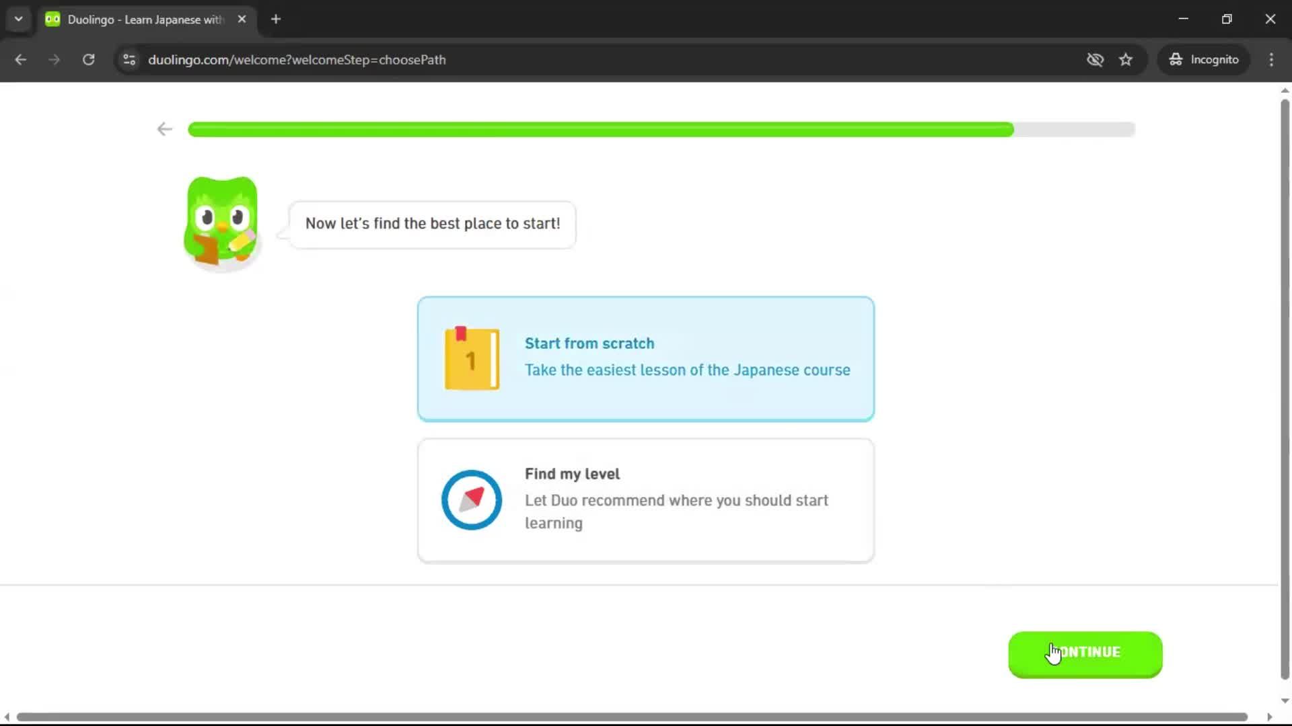Select the yellow book icon on Start from scratch
The height and width of the screenshot is (726, 1292).
coord(471,358)
